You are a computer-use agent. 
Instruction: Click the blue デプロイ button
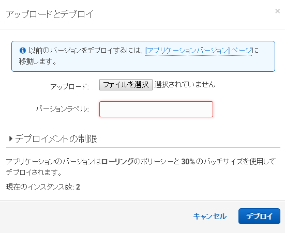coord(259,216)
